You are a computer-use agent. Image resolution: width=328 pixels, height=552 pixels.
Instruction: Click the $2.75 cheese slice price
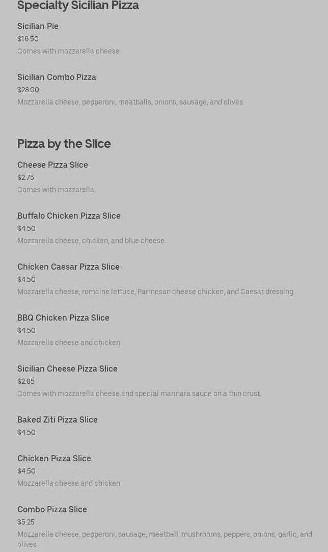pos(25,178)
